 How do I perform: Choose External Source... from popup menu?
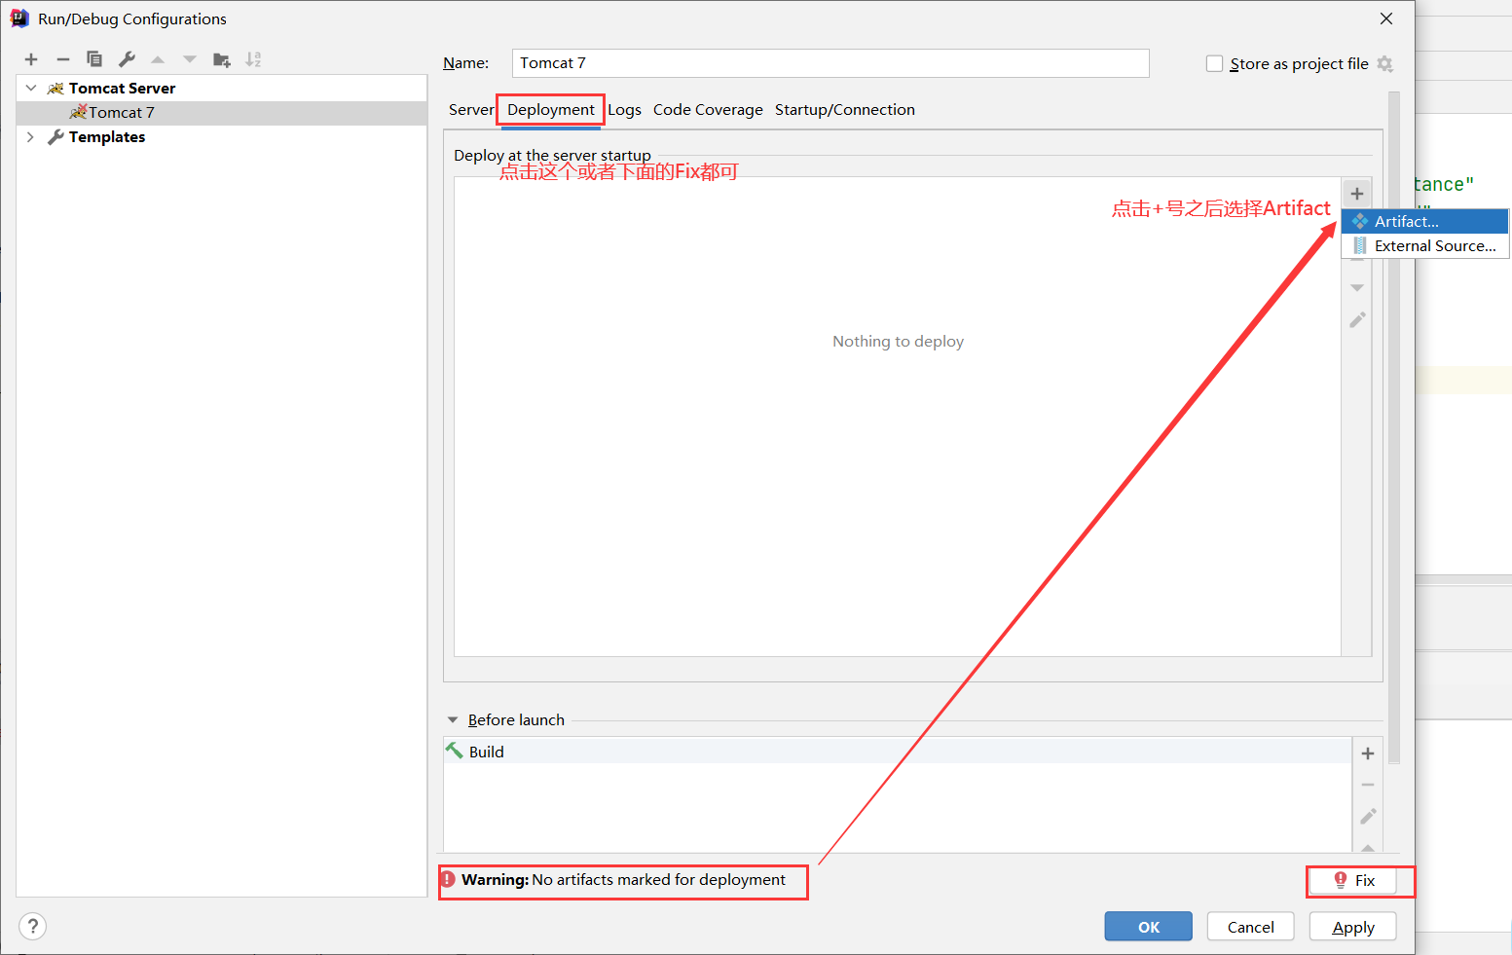pyautogui.click(x=1425, y=245)
